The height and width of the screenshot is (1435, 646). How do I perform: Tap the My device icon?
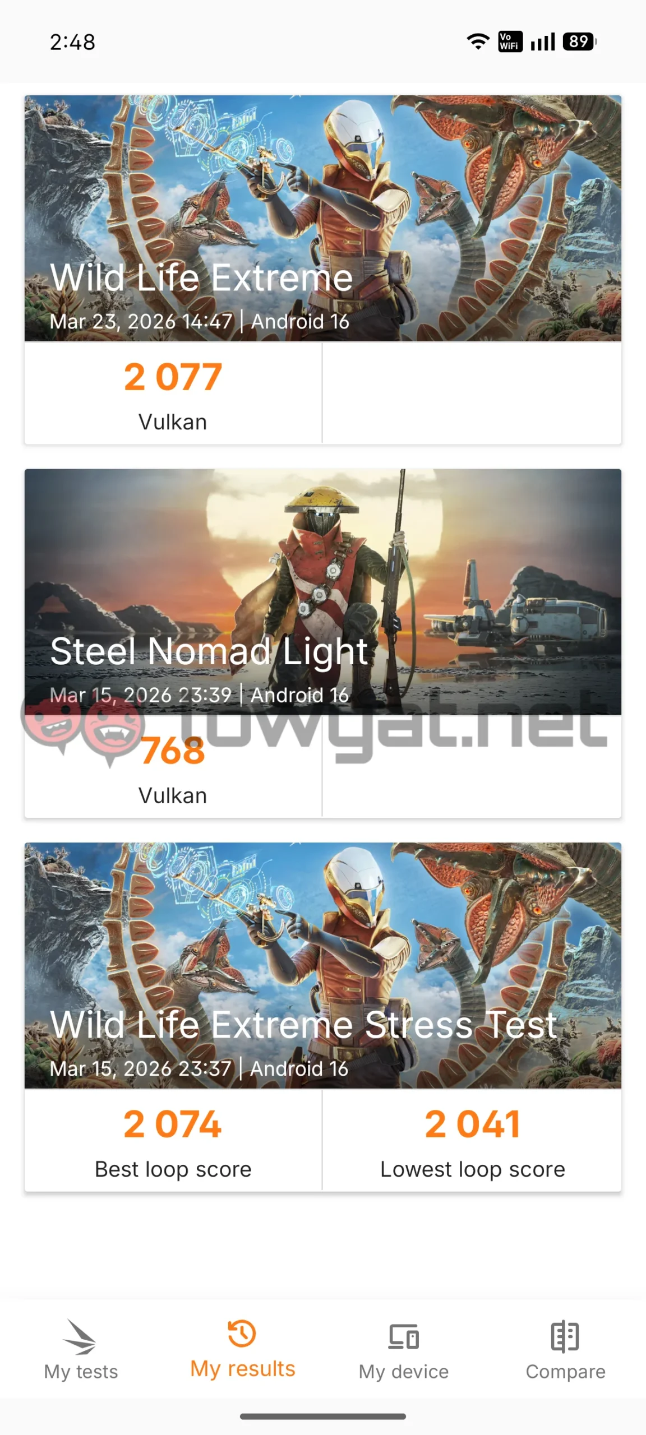click(x=404, y=1336)
